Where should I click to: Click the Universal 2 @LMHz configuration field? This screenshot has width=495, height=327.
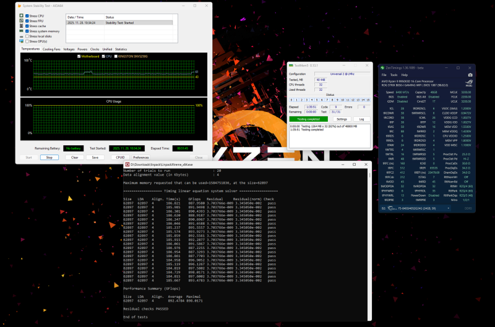click(342, 74)
